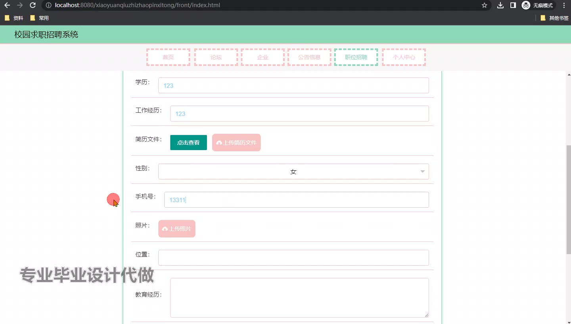Screen dimensions: 571x324
Task: Click the 学历 input field
Action: (293, 85)
